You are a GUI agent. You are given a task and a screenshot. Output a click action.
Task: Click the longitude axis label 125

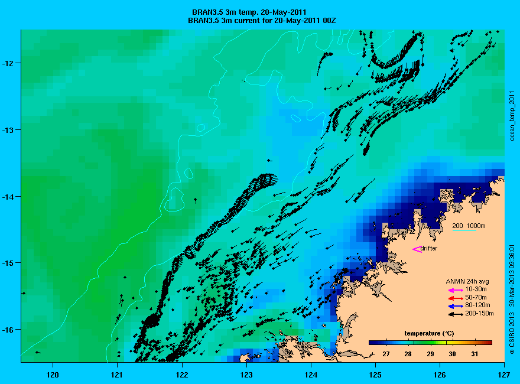click(375, 375)
